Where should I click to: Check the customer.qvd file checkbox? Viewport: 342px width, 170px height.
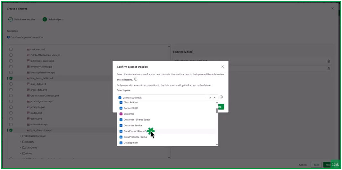11,50
